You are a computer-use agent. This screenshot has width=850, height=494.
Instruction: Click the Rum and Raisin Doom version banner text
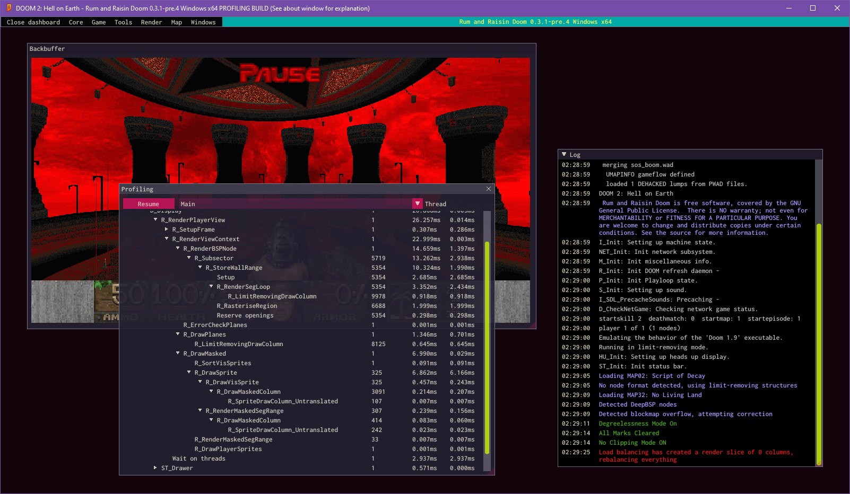(x=535, y=22)
